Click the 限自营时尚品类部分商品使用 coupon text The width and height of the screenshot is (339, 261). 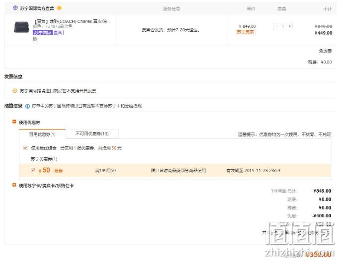click(178, 171)
